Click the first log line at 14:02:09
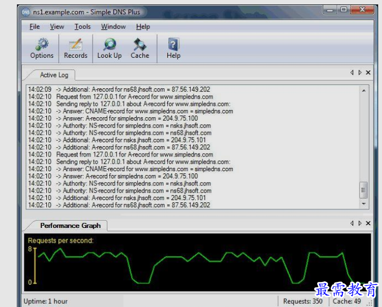The width and height of the screenshot is (382, 307). point(119,89)
